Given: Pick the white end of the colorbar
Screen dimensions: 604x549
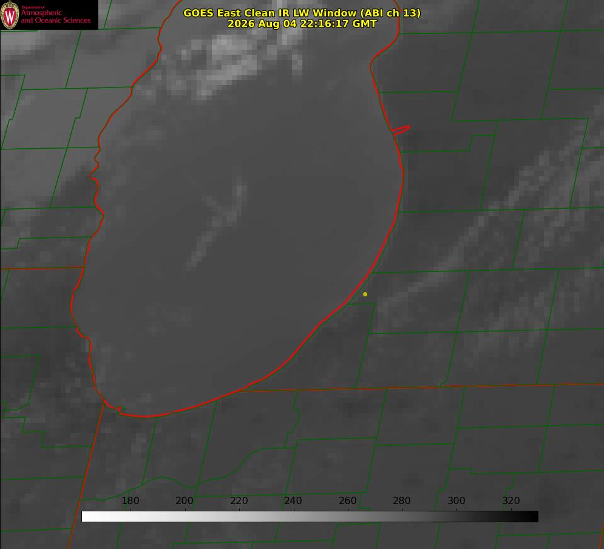Looking at the screenshot, I should (x=86, y=516).
